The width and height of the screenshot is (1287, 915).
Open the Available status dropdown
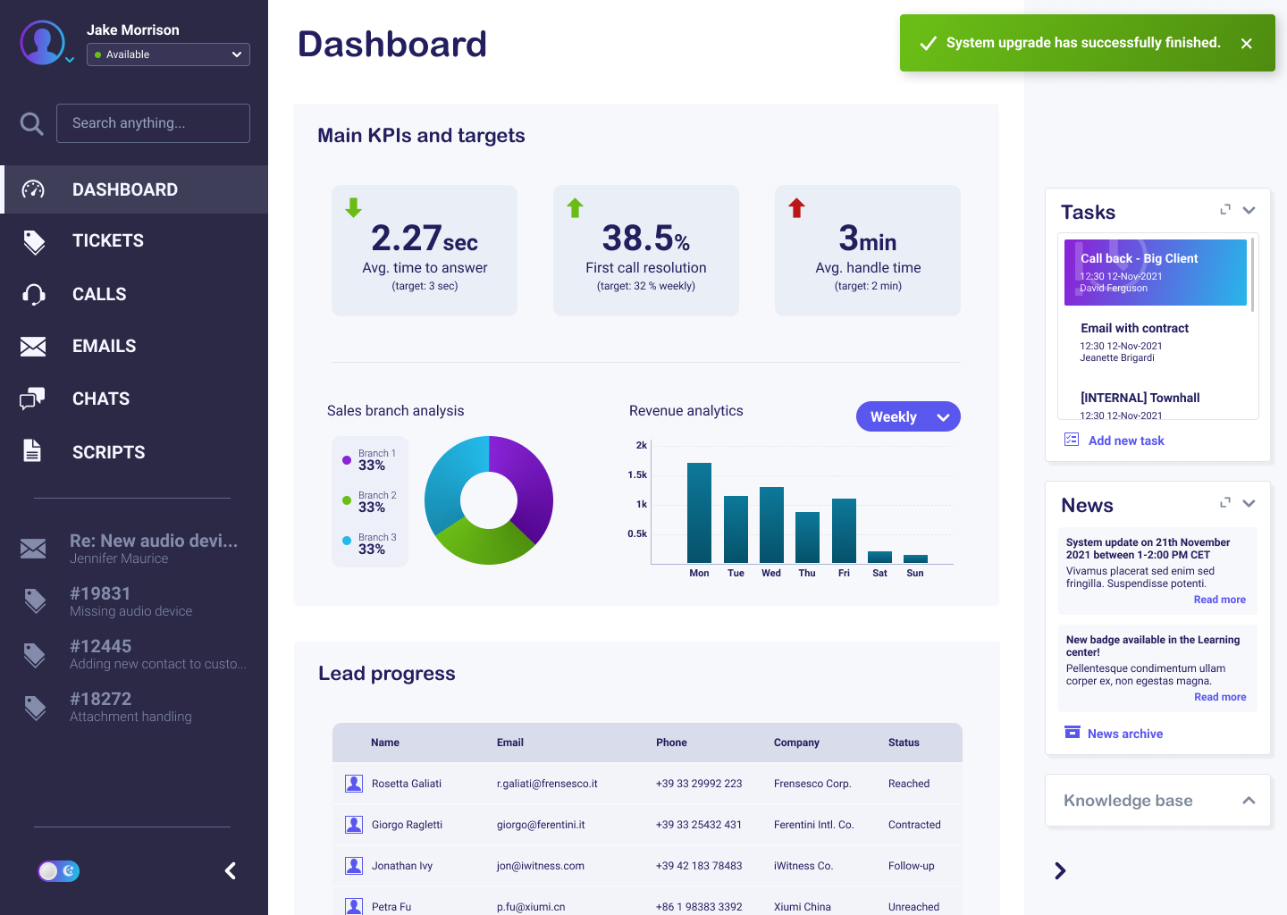[x=168, y=55]
